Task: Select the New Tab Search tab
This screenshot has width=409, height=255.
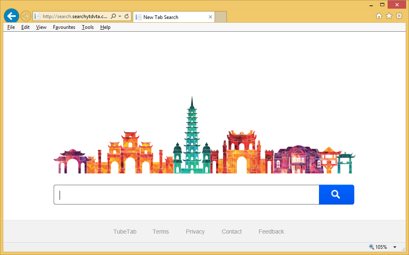Action: (169, 17)
